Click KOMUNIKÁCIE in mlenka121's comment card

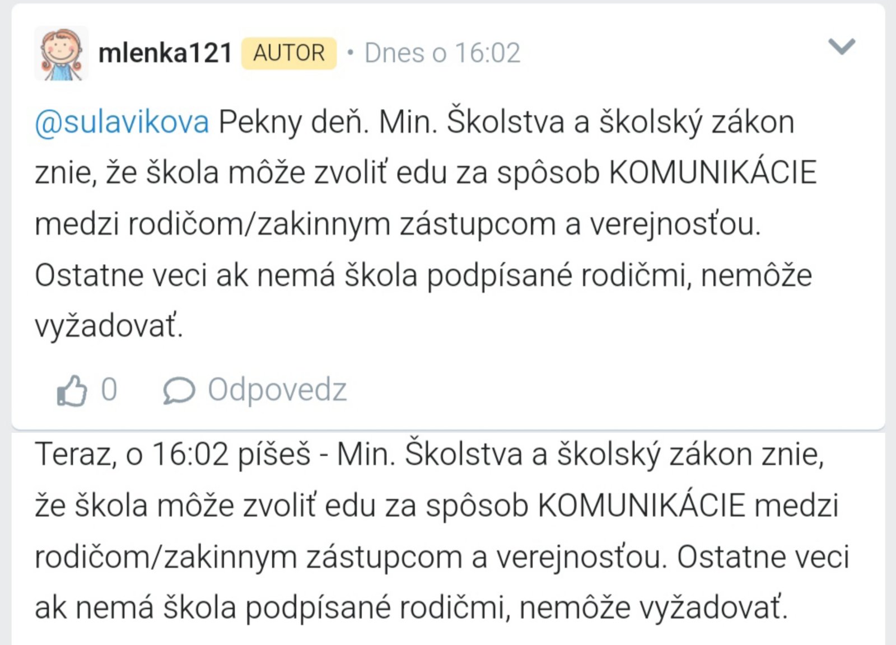coord(712,172)
